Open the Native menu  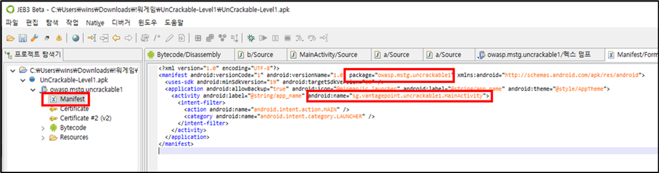[95, 23]
